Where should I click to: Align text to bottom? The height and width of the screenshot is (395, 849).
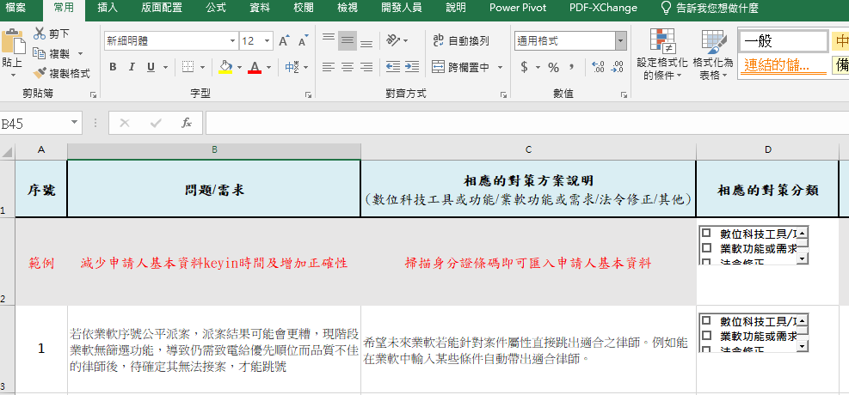click(x=366, y=43)
